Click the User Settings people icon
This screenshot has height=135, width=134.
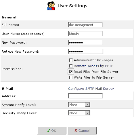click(51, 6)
